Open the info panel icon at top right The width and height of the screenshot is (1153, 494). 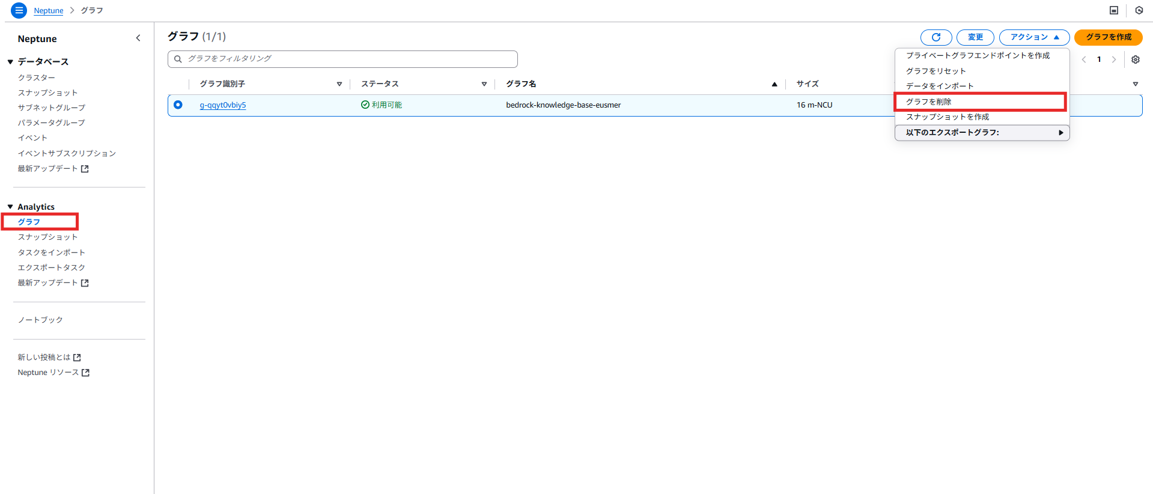click(x=1113, y=10)
